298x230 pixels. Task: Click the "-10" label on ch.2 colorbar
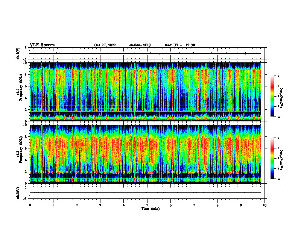[x=278, y=179]
